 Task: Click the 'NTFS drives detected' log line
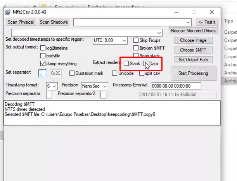click(x=25, y=109)
